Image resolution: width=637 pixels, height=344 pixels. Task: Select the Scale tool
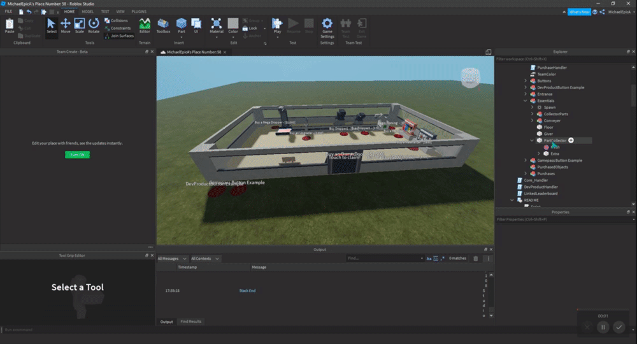point(80,26)
